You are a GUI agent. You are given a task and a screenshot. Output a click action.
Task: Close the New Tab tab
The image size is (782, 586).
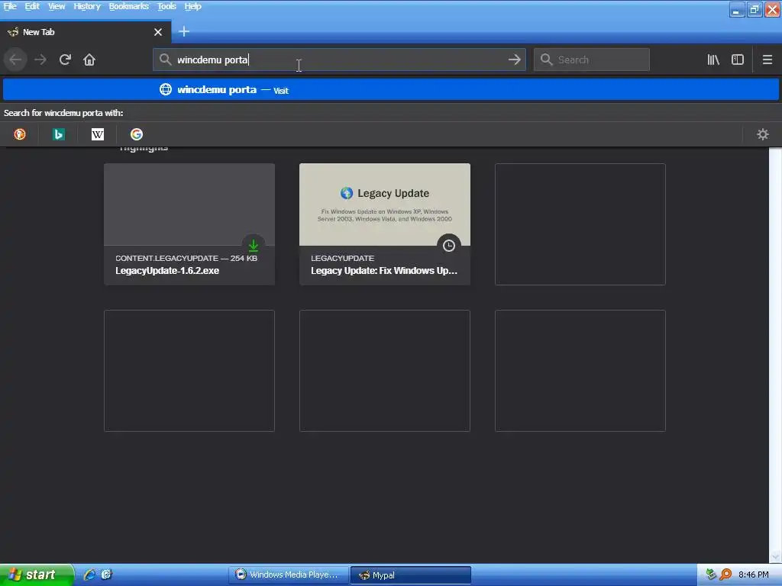coord(158,32)
